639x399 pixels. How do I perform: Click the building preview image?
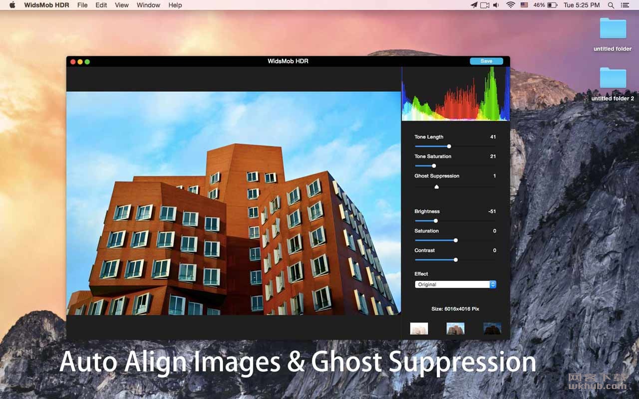(x=234, y=203)
